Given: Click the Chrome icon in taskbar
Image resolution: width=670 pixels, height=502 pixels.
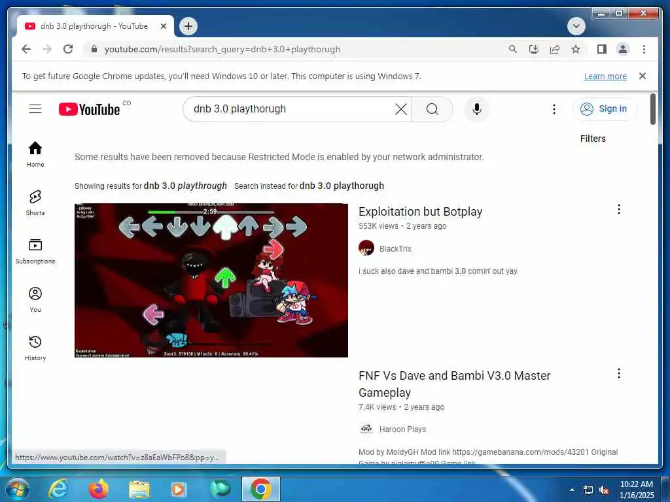Looking at the screenshot, I should (x=260, y=489).
